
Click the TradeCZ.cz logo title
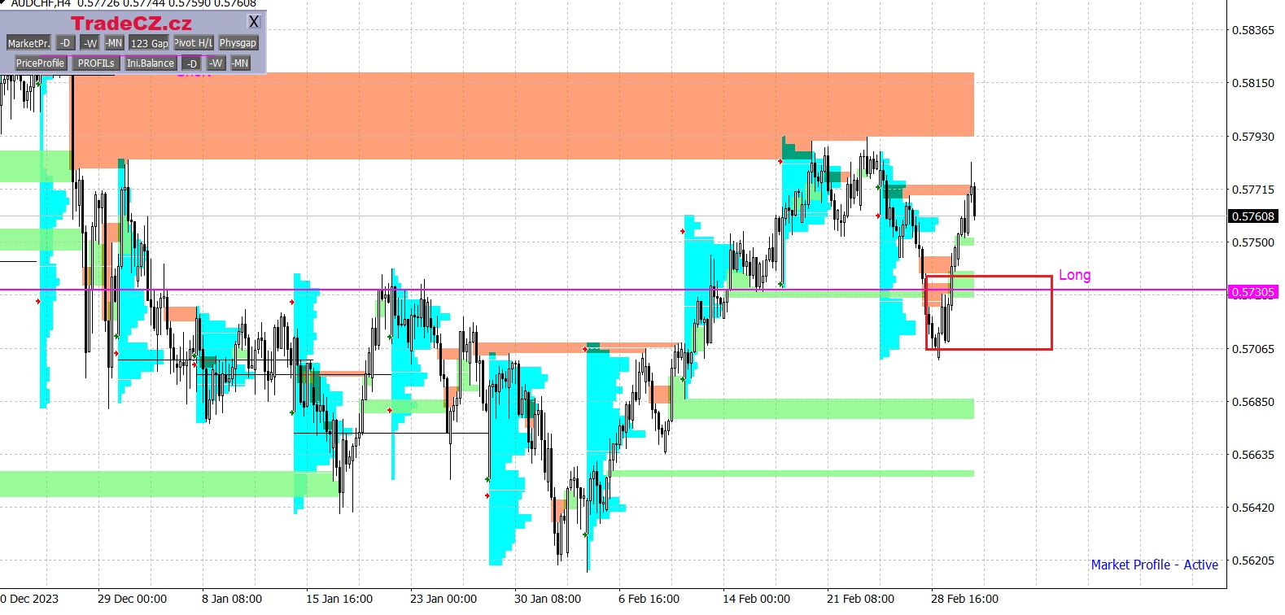(131, 23)
